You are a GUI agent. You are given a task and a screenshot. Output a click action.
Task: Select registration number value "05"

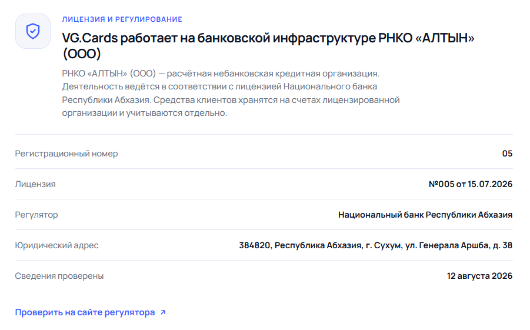point(507,154)
